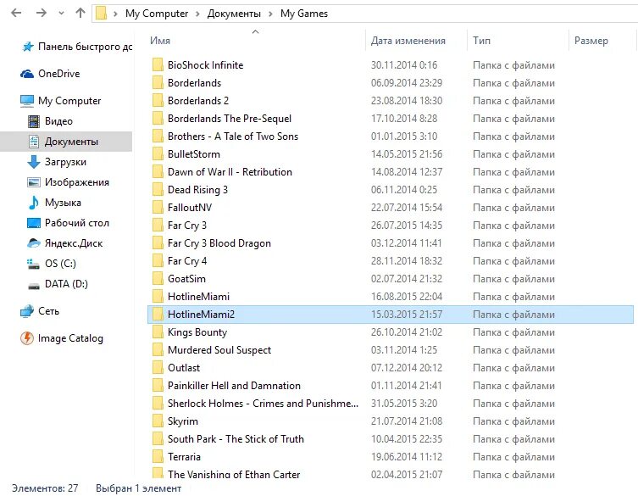
Task: Select the Far Cry 4 folder name
Action: tap(187, 261)
